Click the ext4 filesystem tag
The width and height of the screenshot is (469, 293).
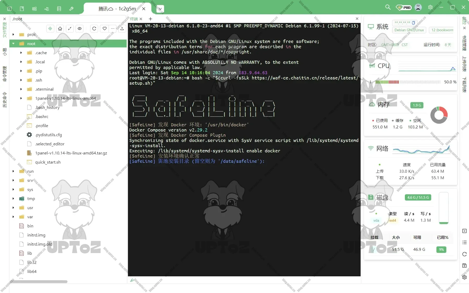point(393,220)
